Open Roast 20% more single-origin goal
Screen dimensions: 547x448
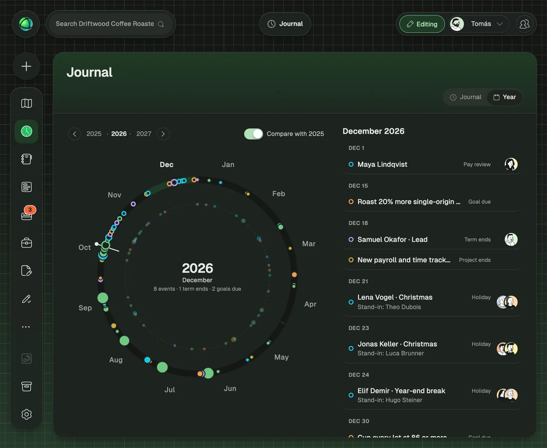[x=432, y=202]
